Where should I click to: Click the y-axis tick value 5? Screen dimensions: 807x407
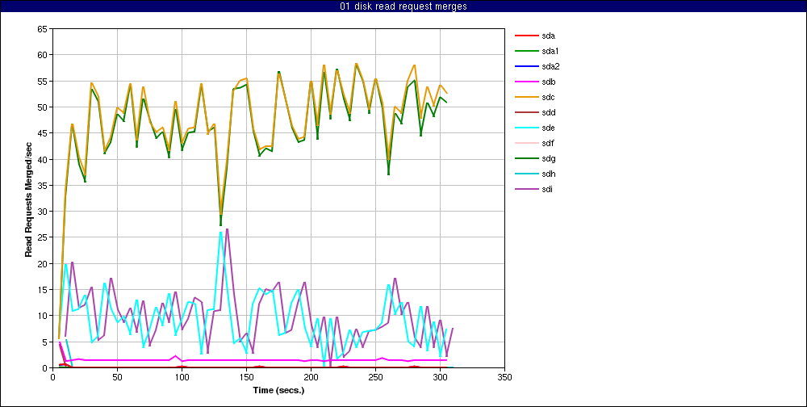coord(44,342)
